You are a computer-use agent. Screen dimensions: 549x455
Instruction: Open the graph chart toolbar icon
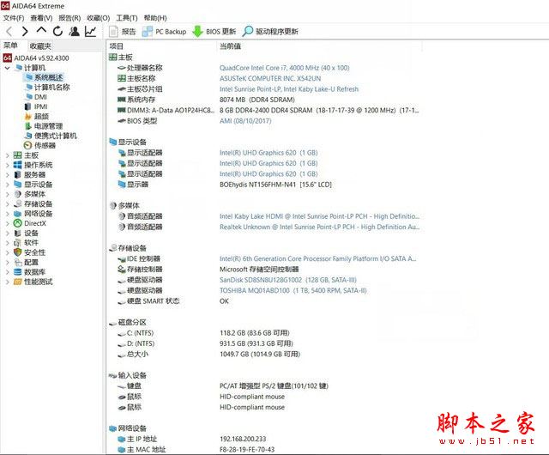click(90, 32)
